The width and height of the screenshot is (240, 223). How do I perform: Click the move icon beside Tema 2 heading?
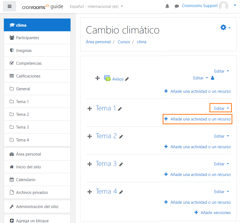[90, 136]
